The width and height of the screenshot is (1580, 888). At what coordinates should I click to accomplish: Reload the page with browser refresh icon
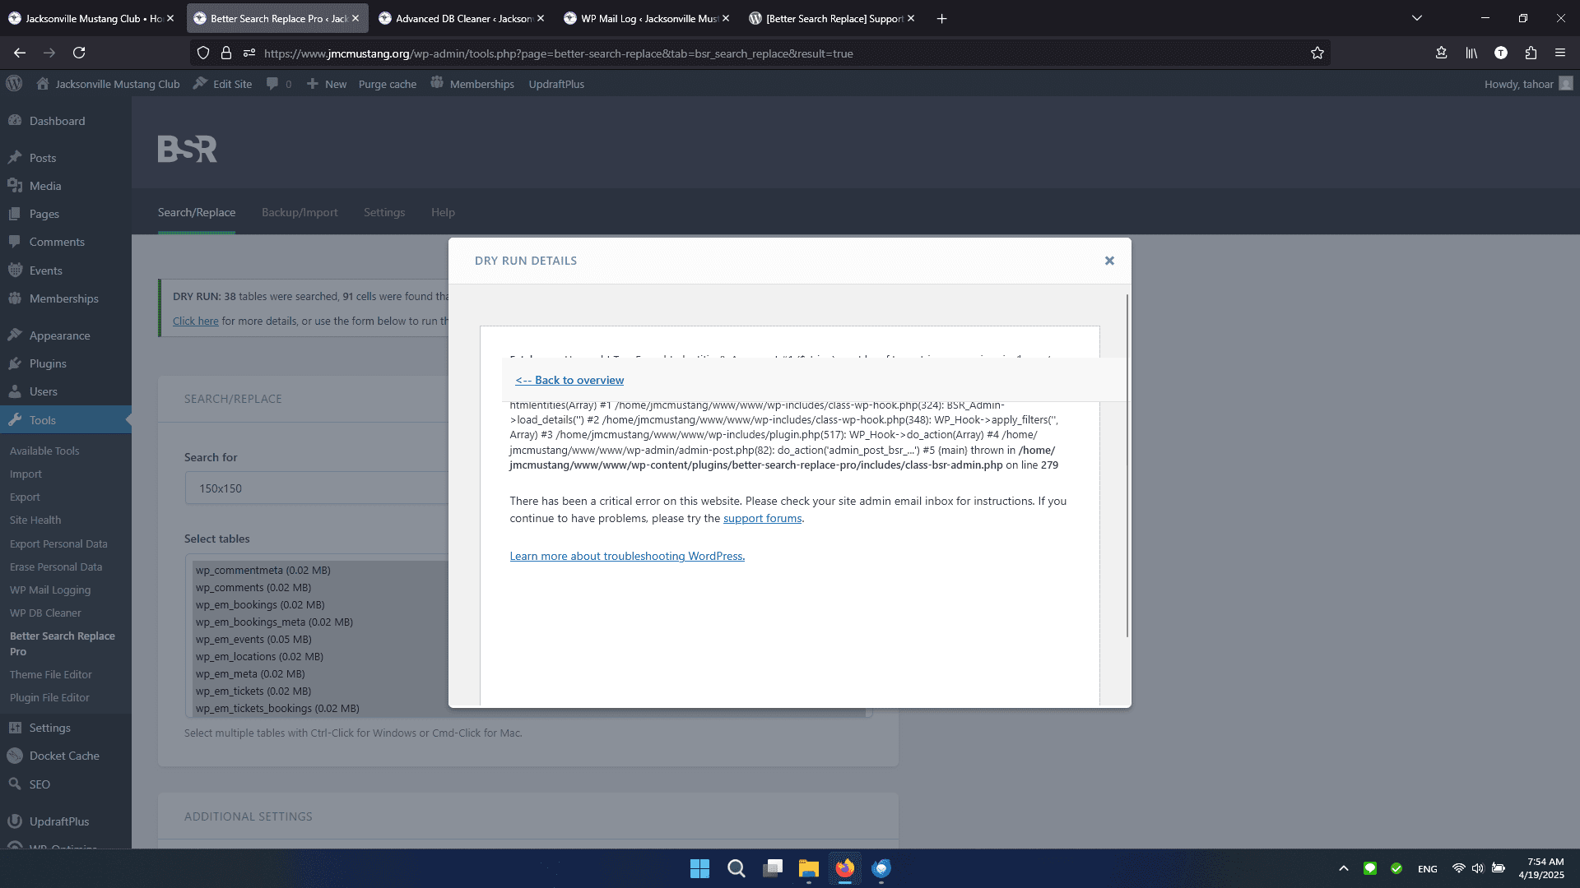click(79, 53)
